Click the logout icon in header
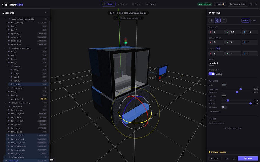 click(x=256, y=4)
